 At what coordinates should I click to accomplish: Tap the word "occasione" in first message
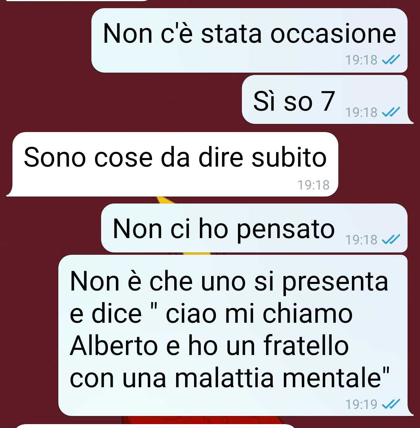coord(333,34)
